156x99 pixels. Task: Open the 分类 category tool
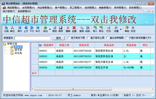tap(6, 29)
